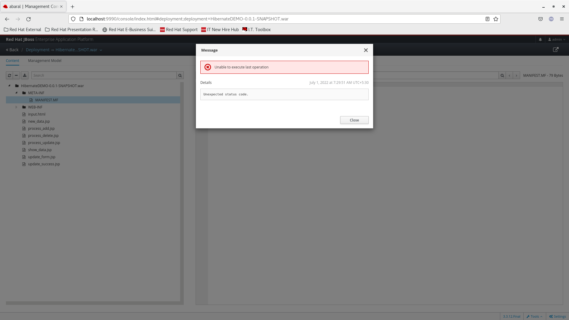Click the external link icon below admin

pyautogui.click(x=556, y=50)
